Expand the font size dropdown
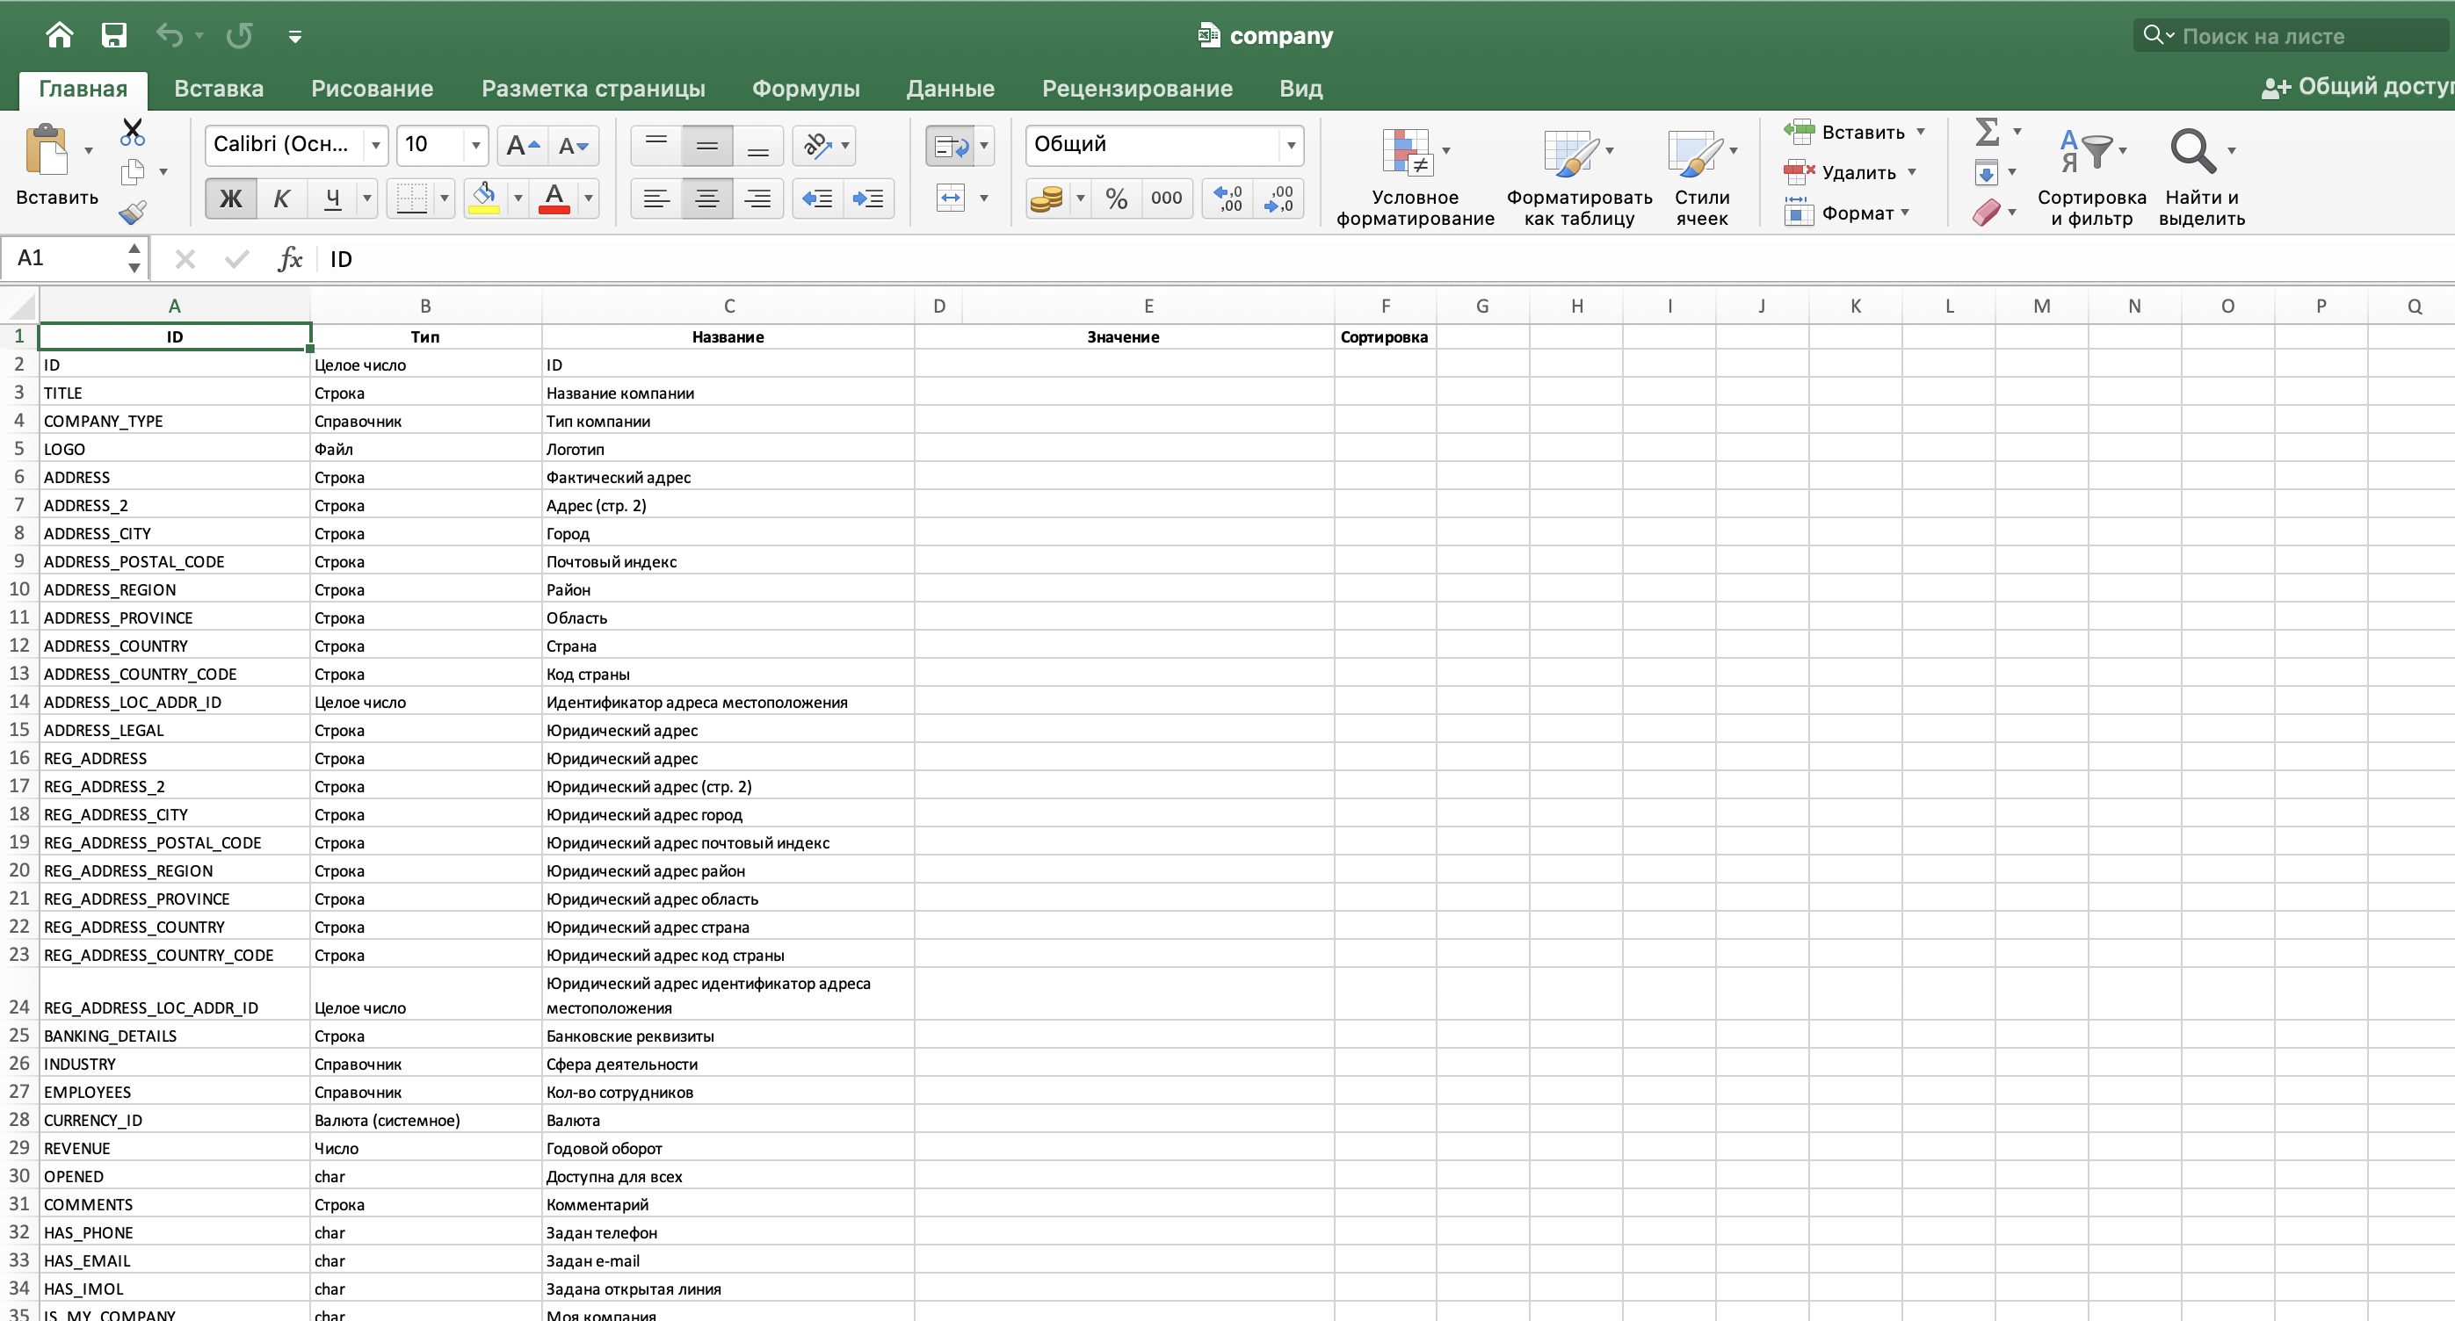Viewport: 2455px width, 1321px height. coord(474,145)
